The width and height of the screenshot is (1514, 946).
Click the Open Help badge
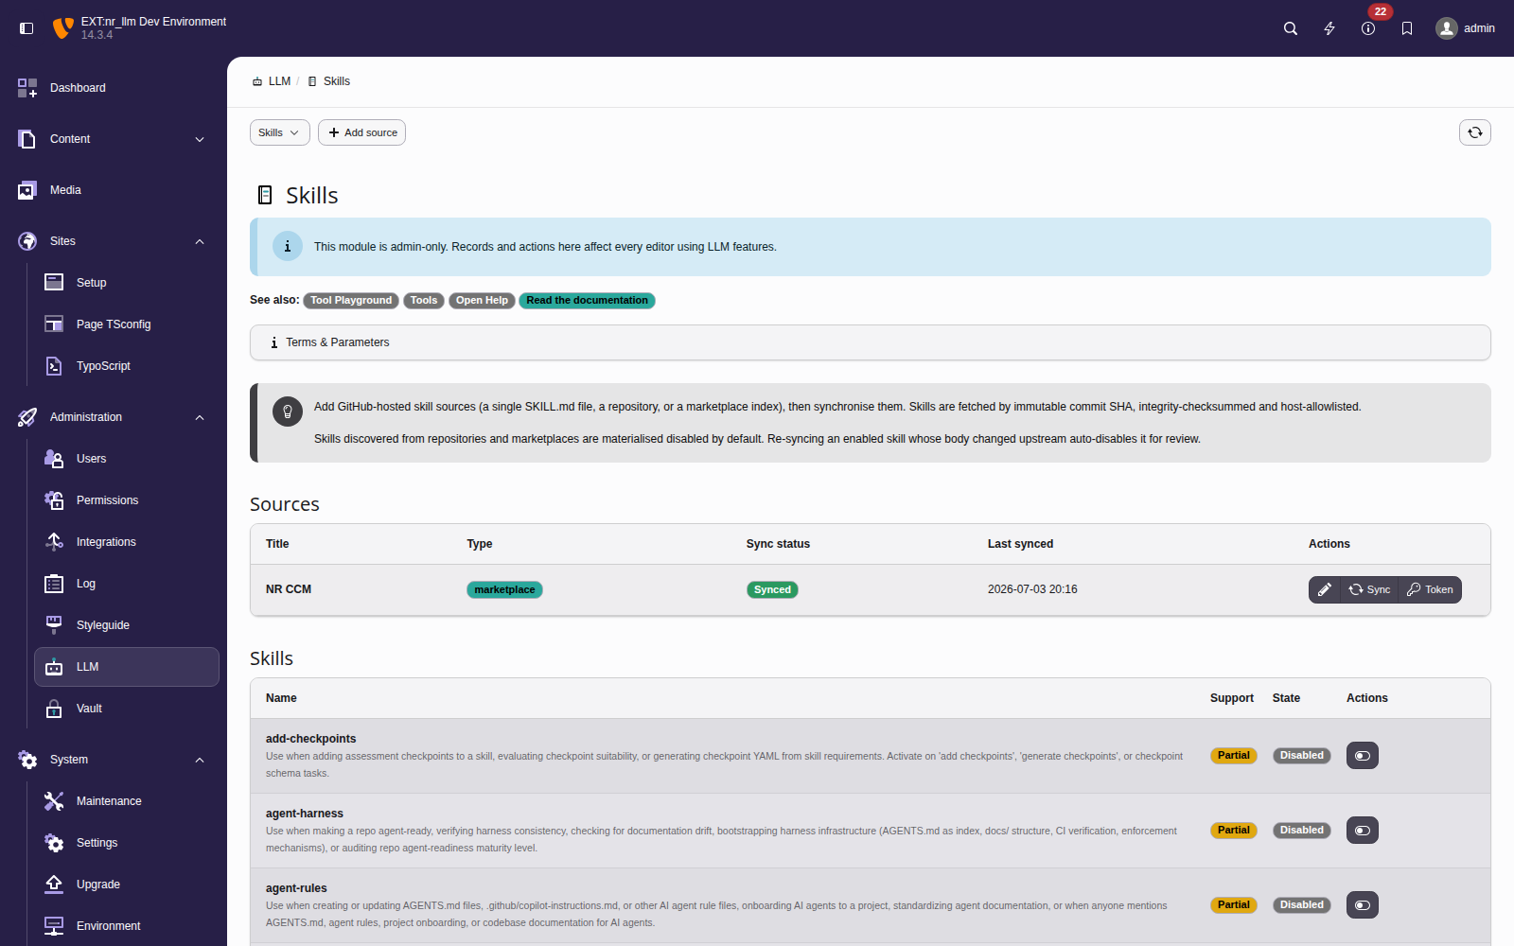click(482, 301)
